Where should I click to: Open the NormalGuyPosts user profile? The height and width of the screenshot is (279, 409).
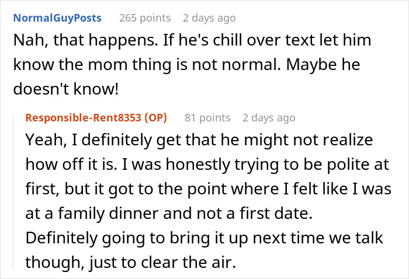pyautogui.click(x=57, y=18)
